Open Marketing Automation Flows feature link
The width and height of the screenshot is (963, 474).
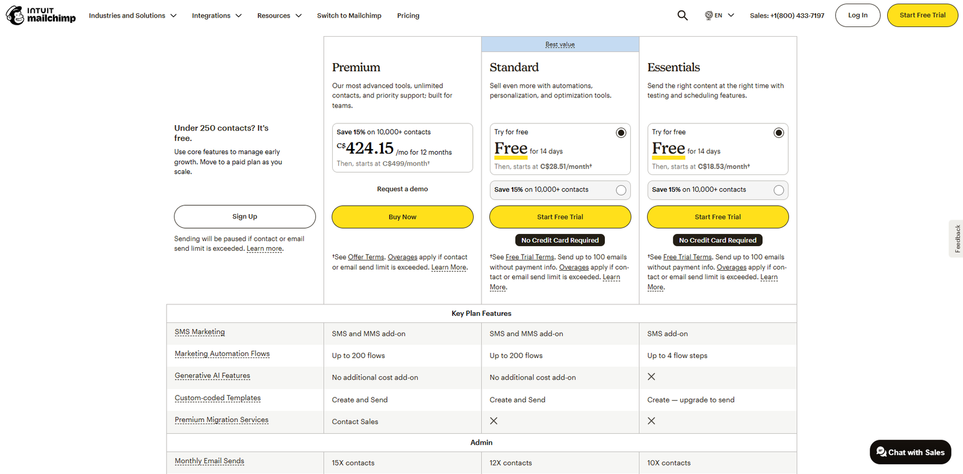[222, 354]
